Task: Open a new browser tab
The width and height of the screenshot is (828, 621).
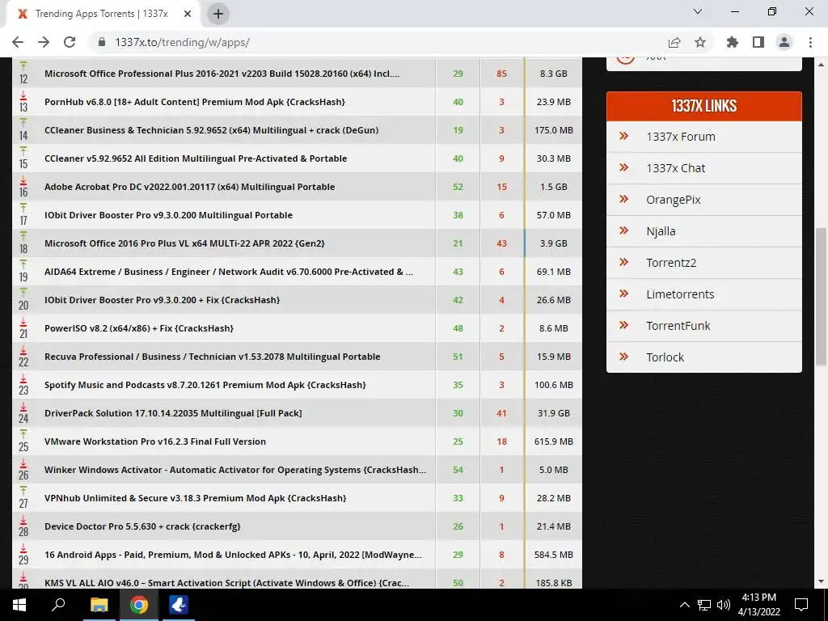Action: [218, 14]
